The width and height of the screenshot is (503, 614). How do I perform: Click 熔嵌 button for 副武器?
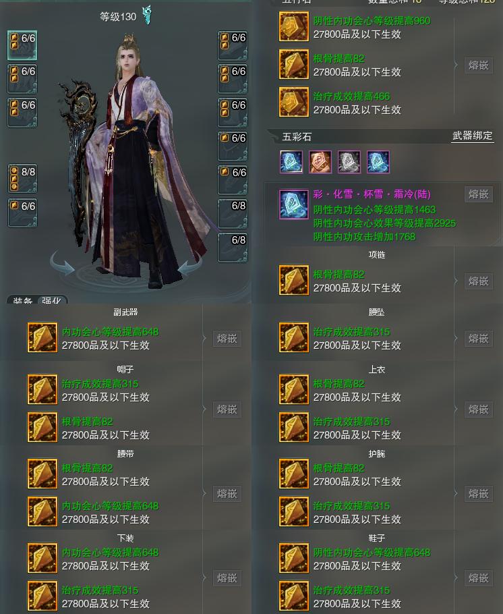click(x=227, y=338)
